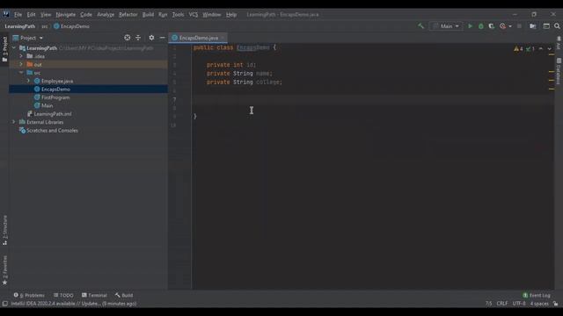Collapse the LearningPath project node

click(14, 48)
